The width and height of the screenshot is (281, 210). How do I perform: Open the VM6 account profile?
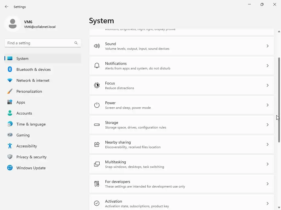pos(30,24)
